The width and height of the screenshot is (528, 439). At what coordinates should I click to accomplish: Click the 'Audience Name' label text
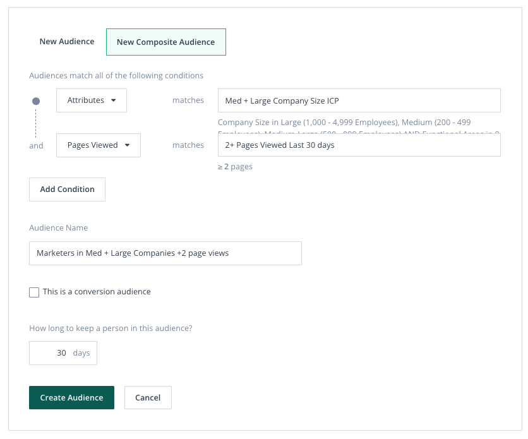point(58,228)
